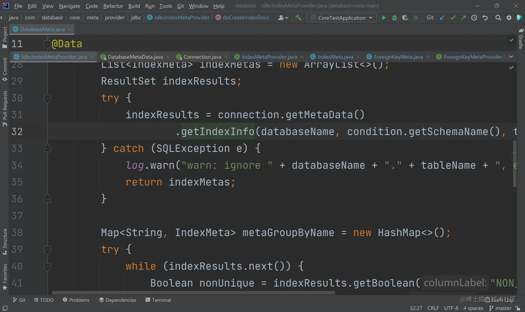Update project with Git blue arrow

click(442, 18)
